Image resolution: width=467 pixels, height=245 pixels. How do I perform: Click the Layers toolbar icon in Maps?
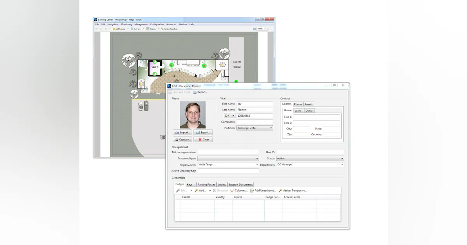pyautogui.click(x=132, y=29)
